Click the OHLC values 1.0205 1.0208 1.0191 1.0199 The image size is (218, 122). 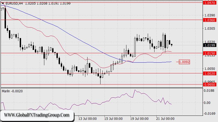[x=48, y=3]
